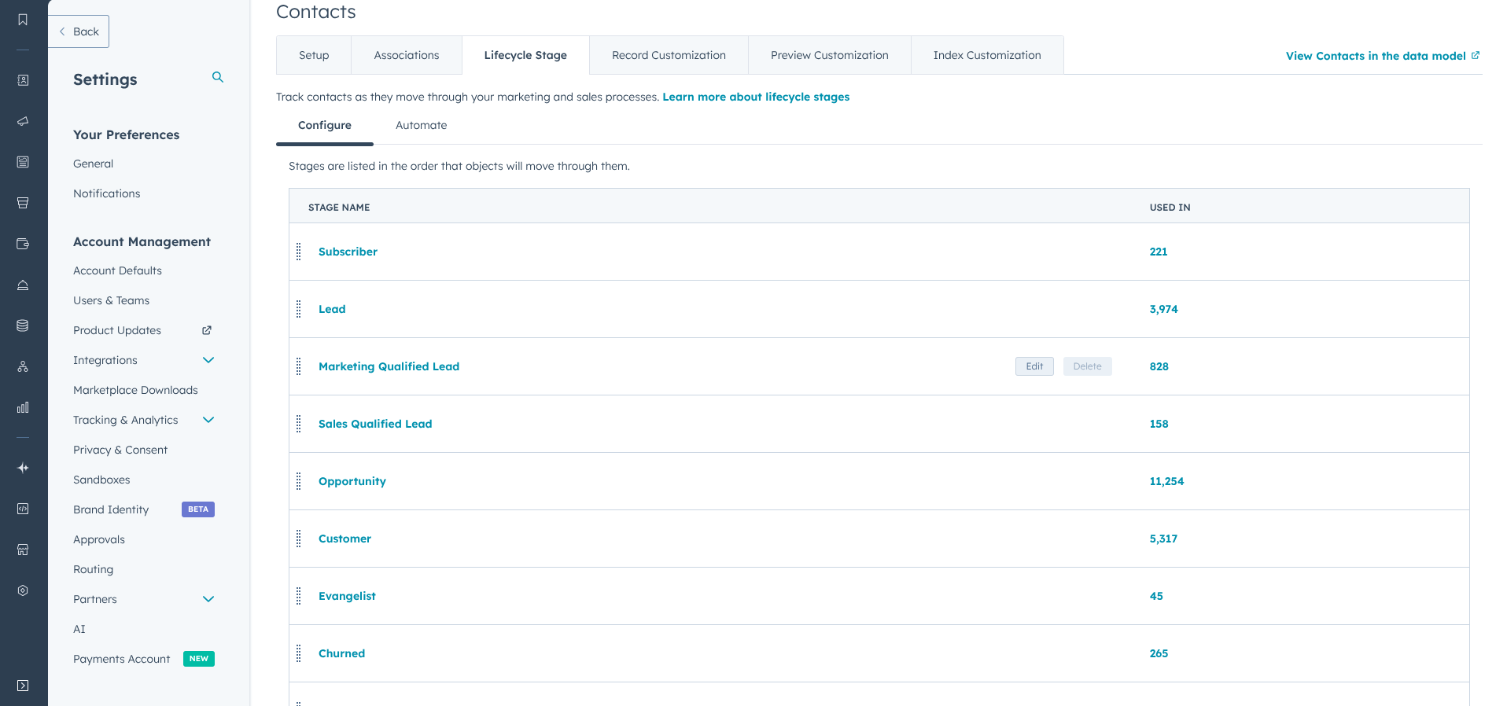This screenshot has width=1507, height=706.
Task: Expand the sidebar with bottom arrow icon
Action: click(23, 686)
